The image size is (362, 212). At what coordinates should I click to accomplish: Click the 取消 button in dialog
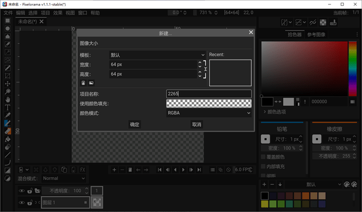click(197, 125)
